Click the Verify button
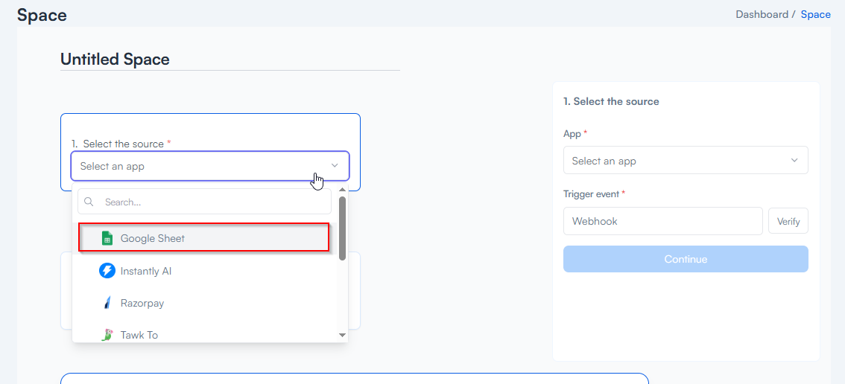The image size is (845, 384). coord(788,221)
